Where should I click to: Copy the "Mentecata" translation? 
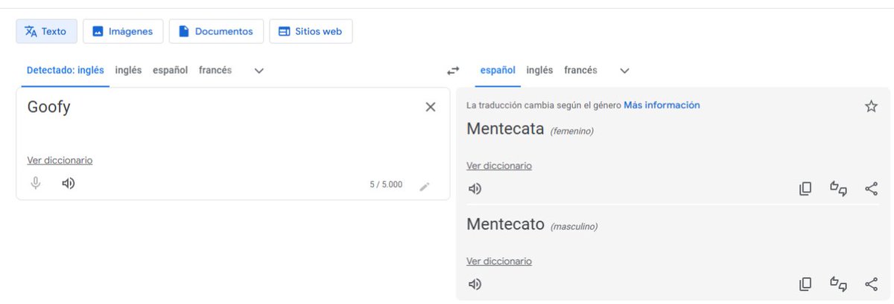(x=805, y=189)
